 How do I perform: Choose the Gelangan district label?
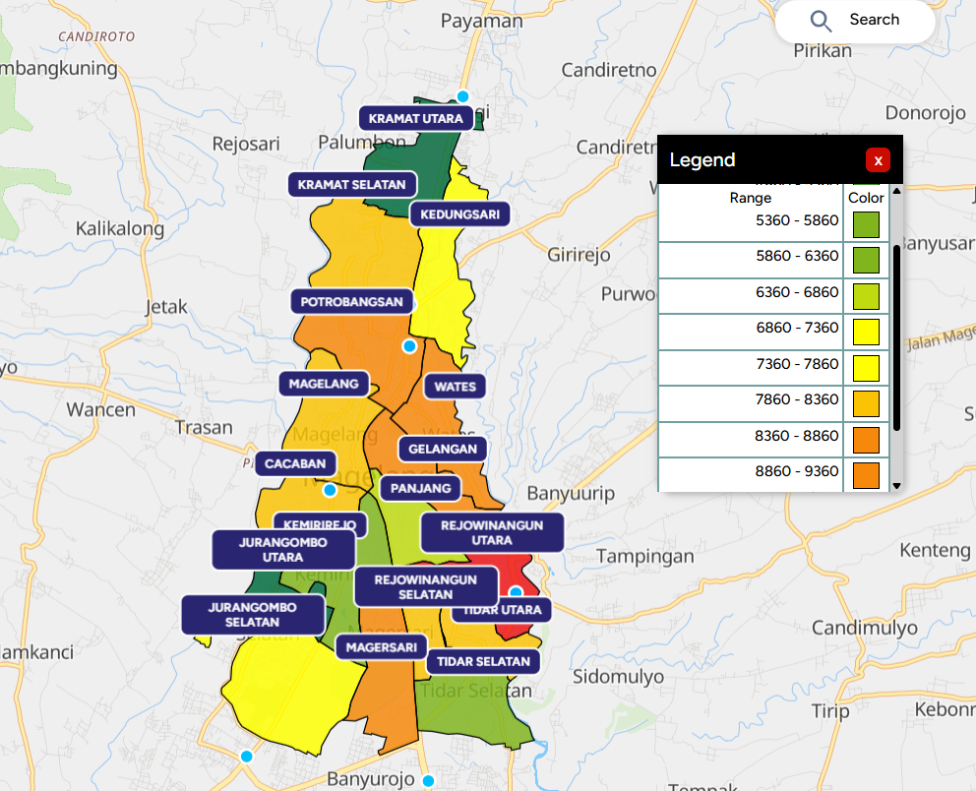(x=442, y=449)
